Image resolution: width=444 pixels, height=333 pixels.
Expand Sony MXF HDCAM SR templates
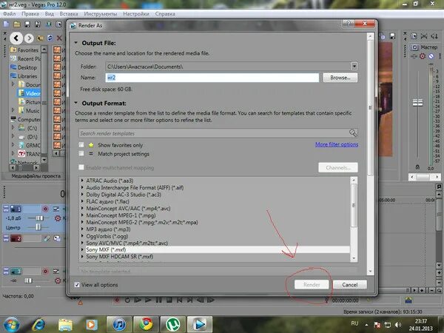point(82,257)
